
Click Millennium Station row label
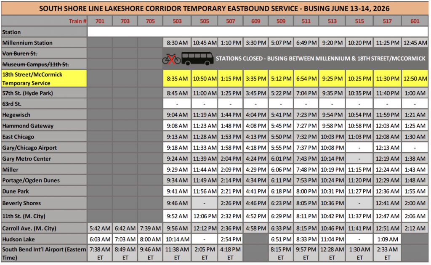[27, 43]
